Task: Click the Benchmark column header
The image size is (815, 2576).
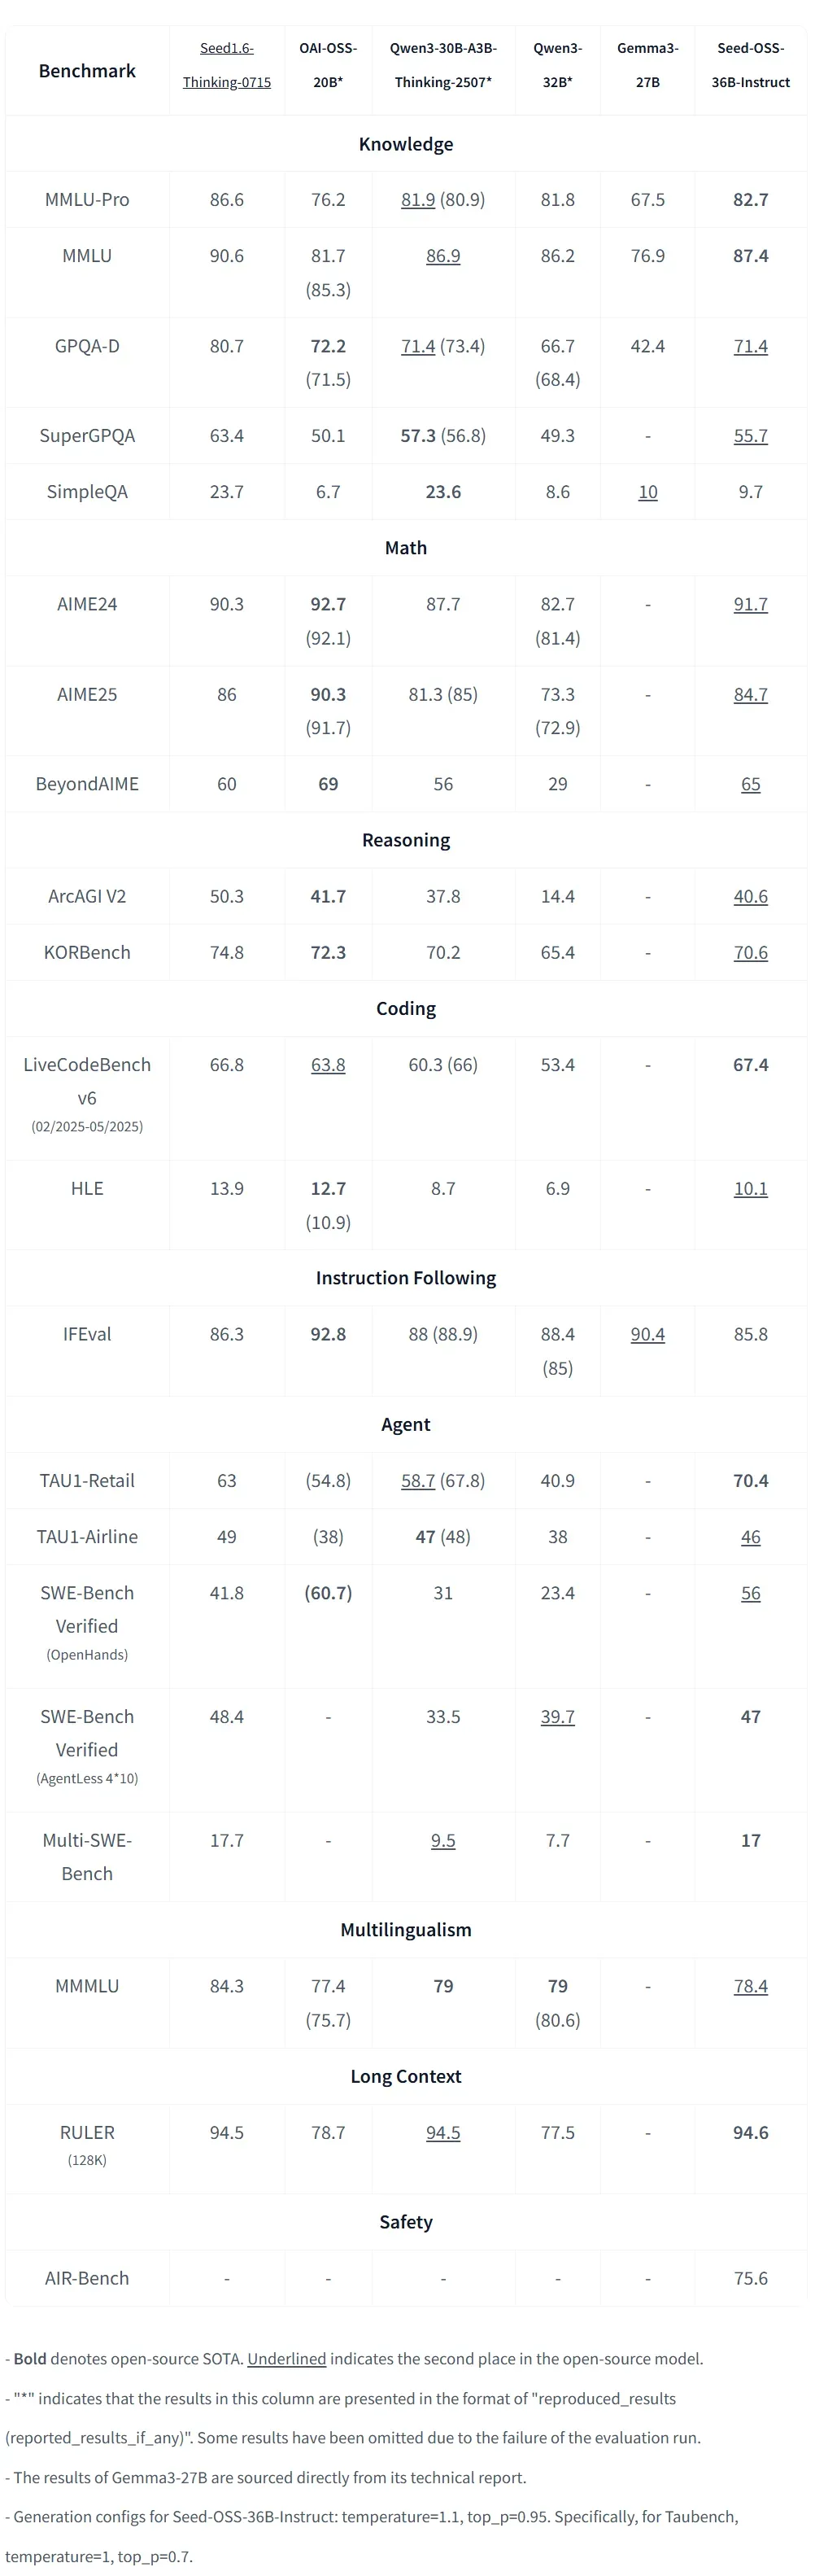Action: point(87,71)
